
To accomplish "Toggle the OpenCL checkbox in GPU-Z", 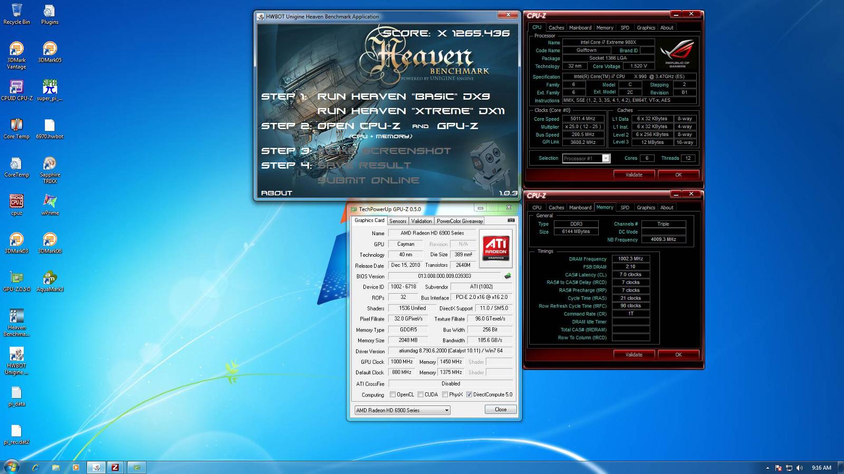I will click(392, 394).
